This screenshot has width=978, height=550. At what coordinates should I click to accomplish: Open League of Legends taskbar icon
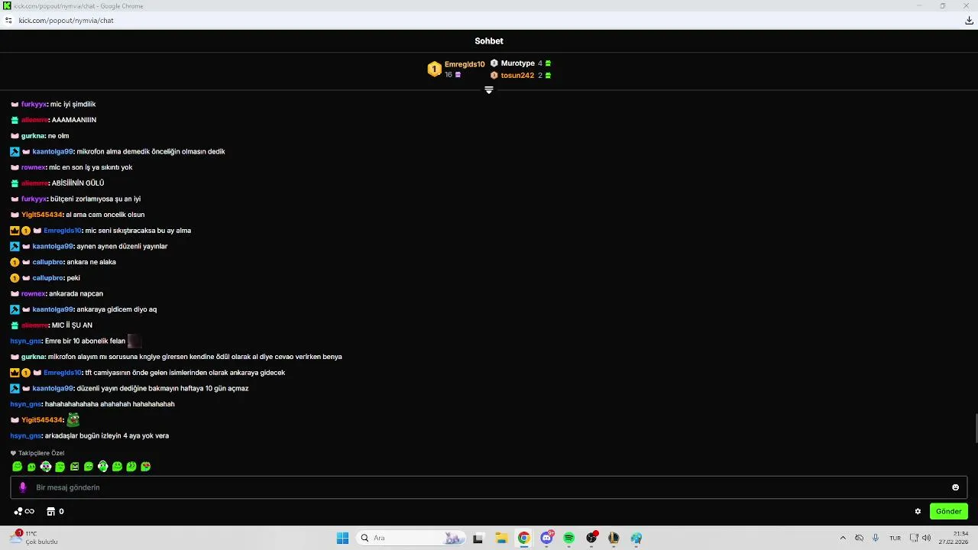614,538
